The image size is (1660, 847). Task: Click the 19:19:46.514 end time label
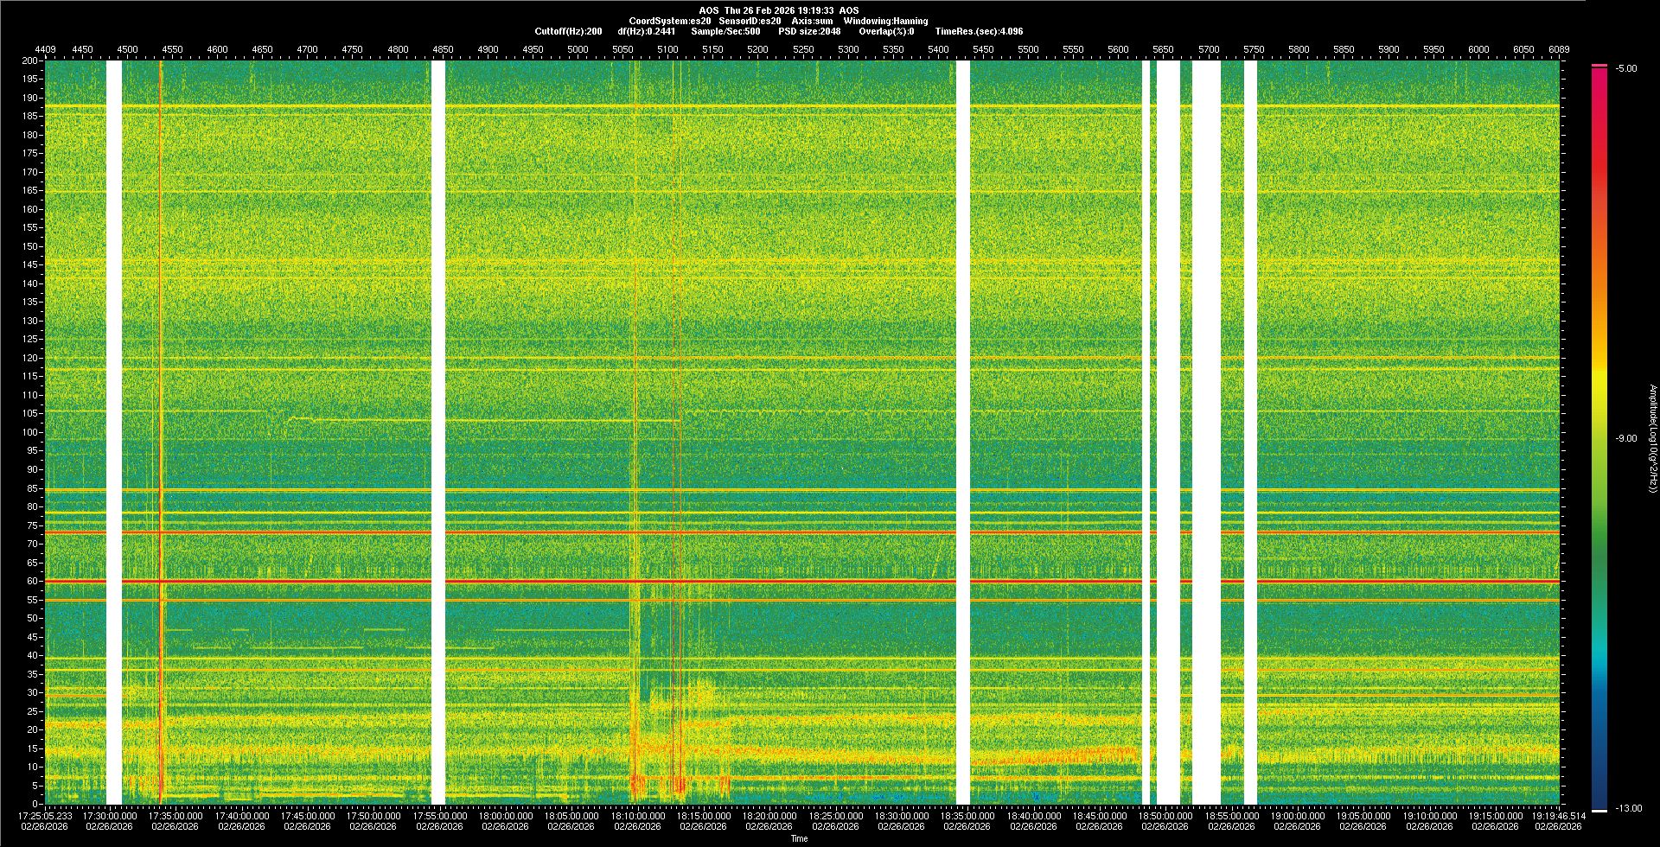coord(1558,815)
